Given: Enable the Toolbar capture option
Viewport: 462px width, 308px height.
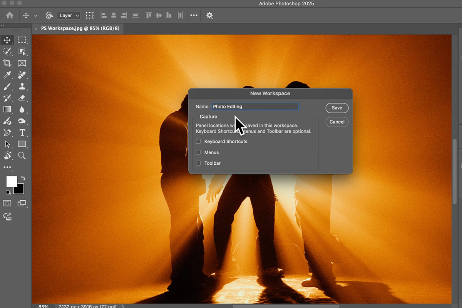Looking at the screenshot, I should click(x=198, y=163).
